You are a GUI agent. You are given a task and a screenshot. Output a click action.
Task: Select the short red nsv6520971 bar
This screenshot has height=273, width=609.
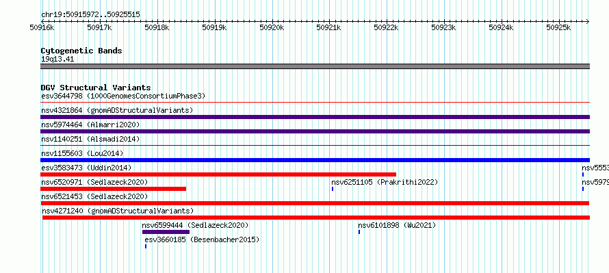113,189
